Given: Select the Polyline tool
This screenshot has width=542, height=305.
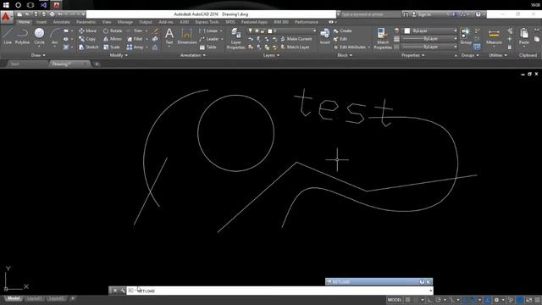Looking at the screenshot, I should point(22,36).
